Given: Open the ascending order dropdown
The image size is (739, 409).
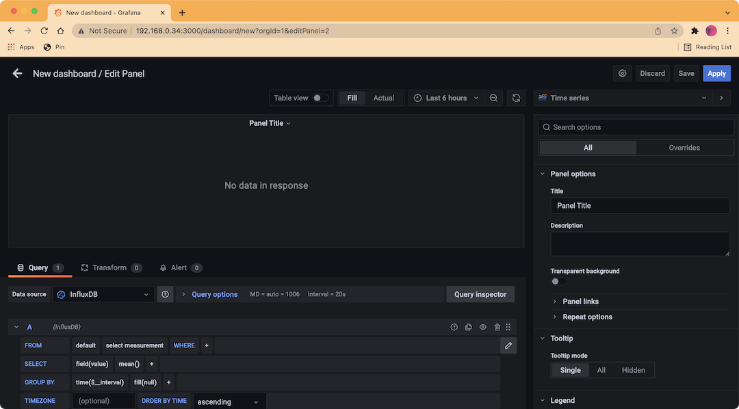Looking at the screenshot, I should point(229,401).
